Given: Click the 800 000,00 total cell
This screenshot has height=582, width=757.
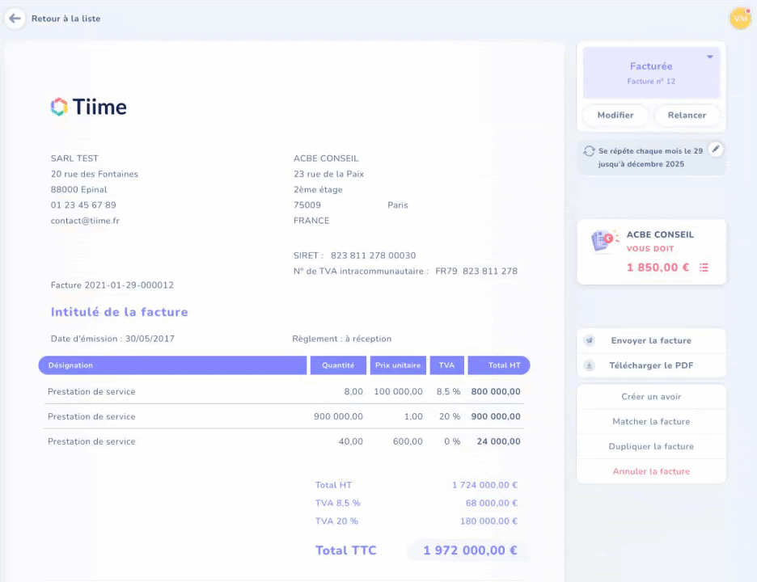Looking at the screenshot, I should coord(496,392).
